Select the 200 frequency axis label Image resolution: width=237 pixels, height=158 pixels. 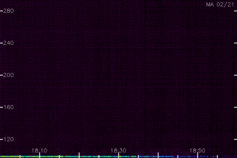click(8, 75)
